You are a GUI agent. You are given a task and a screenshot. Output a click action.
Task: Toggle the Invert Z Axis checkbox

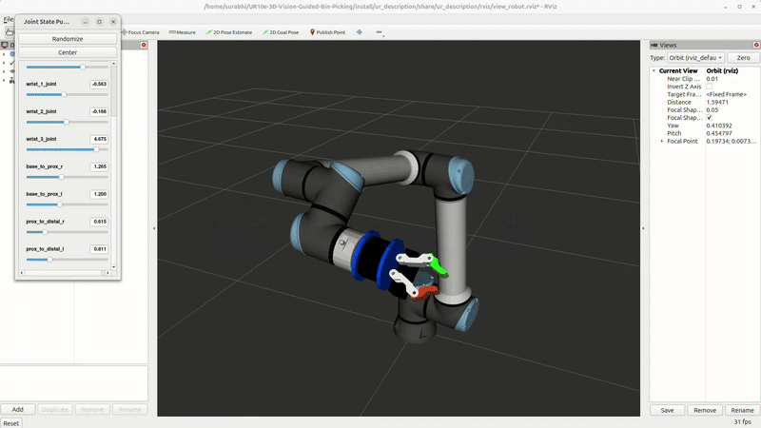(x=709, y=87)
